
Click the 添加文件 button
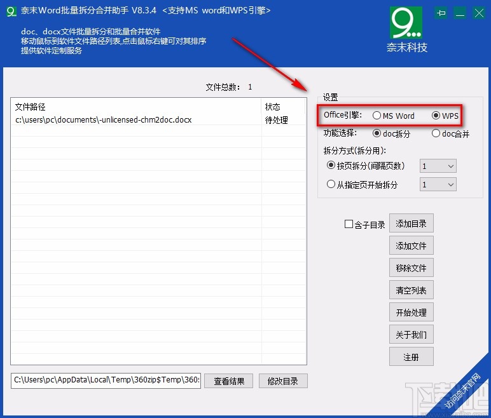coord(411,245)
